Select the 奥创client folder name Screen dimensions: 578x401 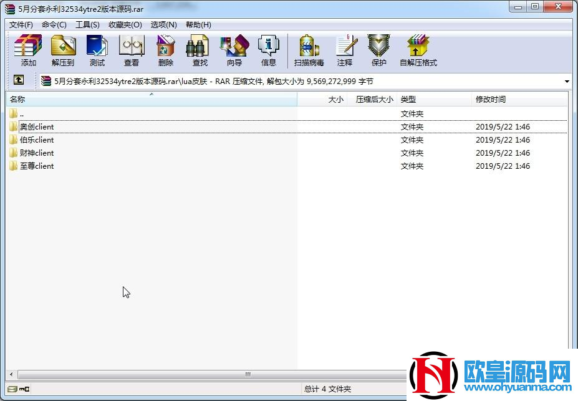tap(37, 126)
